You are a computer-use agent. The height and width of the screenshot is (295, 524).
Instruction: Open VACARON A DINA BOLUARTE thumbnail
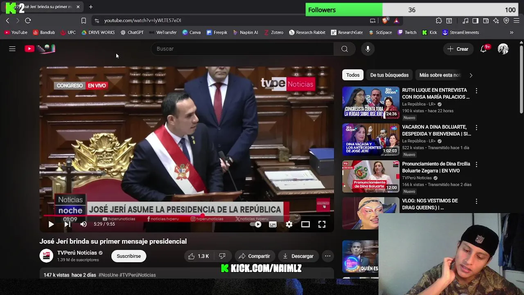click(x=370, y=139)
